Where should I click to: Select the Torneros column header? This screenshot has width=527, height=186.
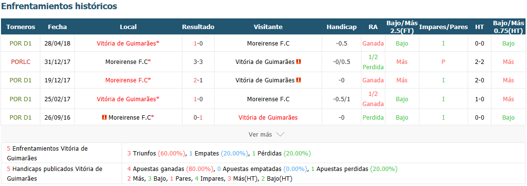tap(20, 27)
